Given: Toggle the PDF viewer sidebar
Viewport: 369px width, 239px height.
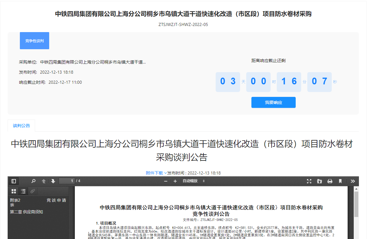Looking at the screenshot, I should click(x=14, y=181).
